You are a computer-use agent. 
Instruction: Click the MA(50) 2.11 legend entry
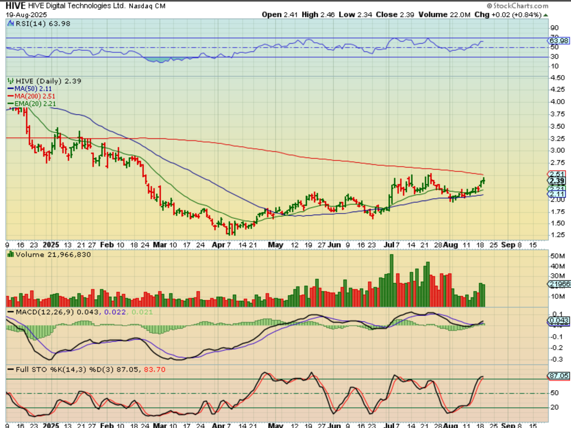(33, 89)
